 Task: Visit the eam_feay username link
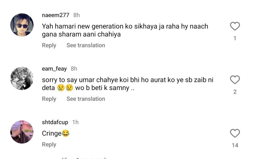click(x=54, y=69)
